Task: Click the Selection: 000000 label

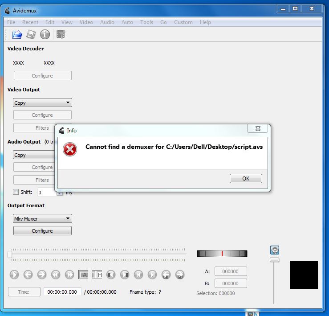Action: click(x=215, y=293)
